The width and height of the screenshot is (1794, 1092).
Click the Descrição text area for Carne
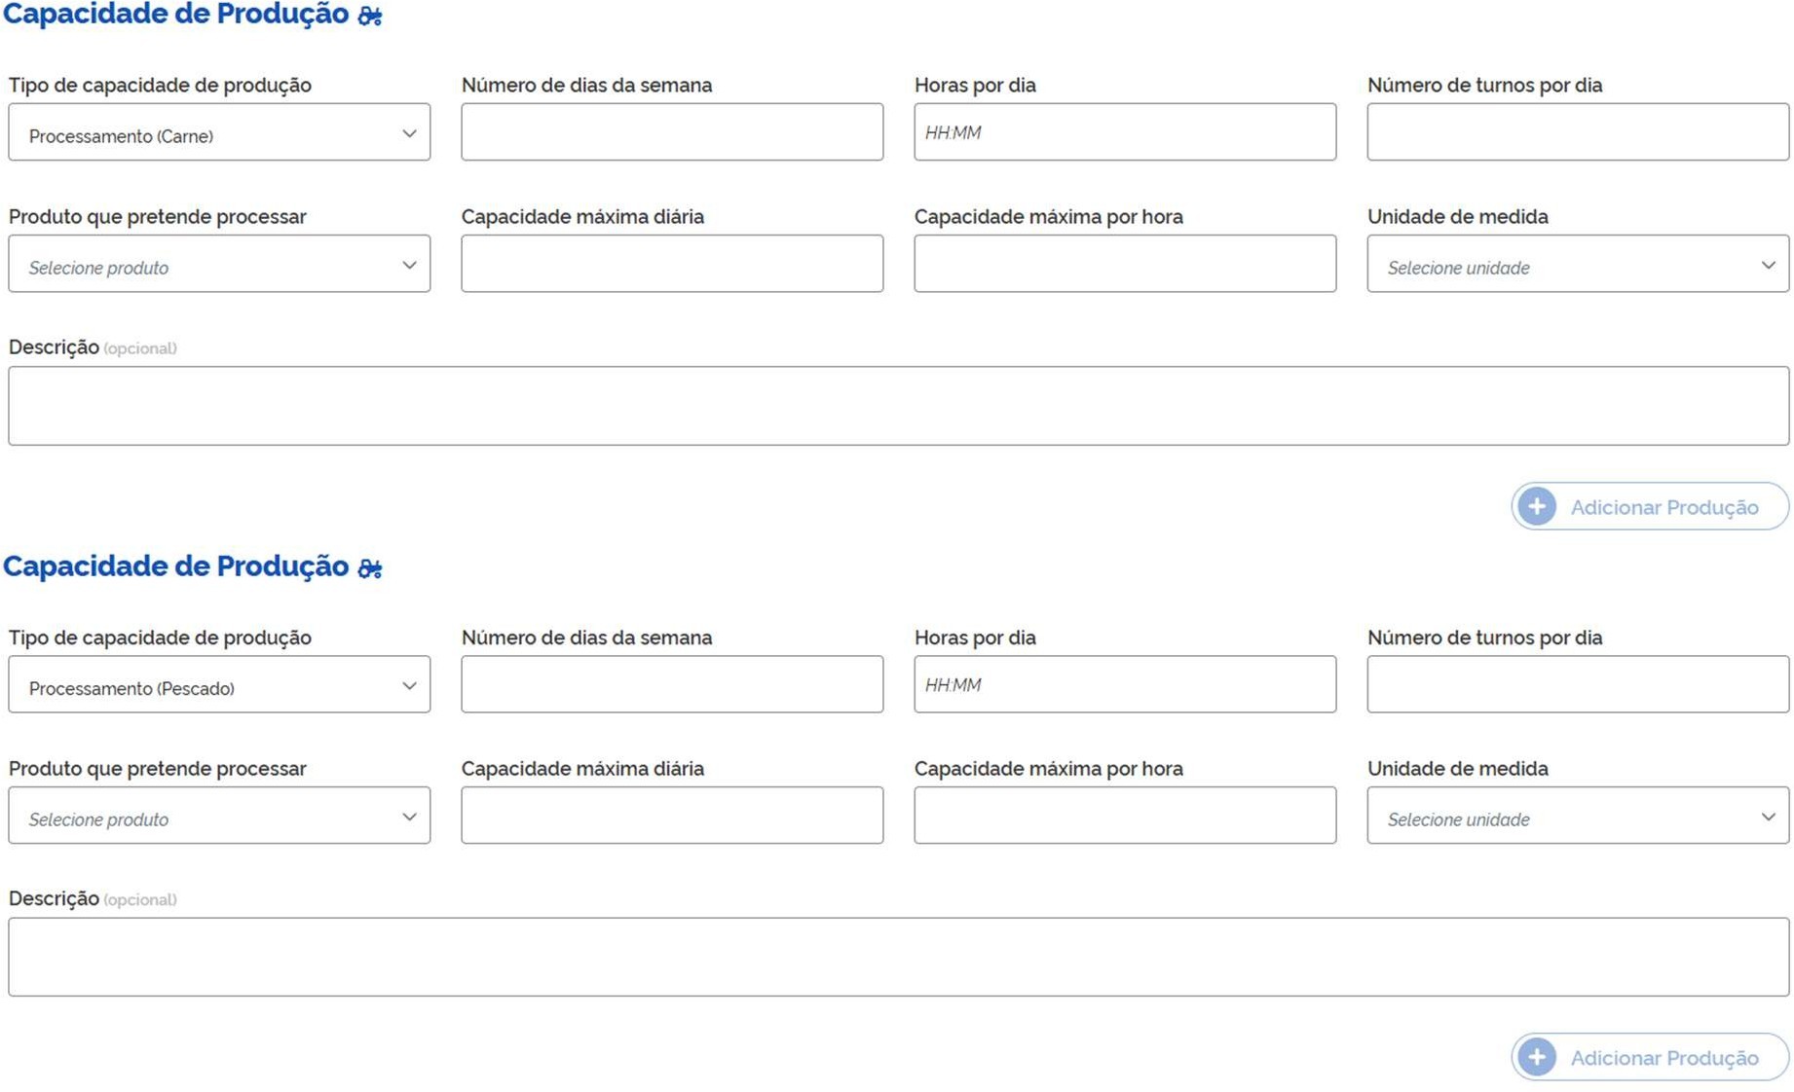point(898,406)
